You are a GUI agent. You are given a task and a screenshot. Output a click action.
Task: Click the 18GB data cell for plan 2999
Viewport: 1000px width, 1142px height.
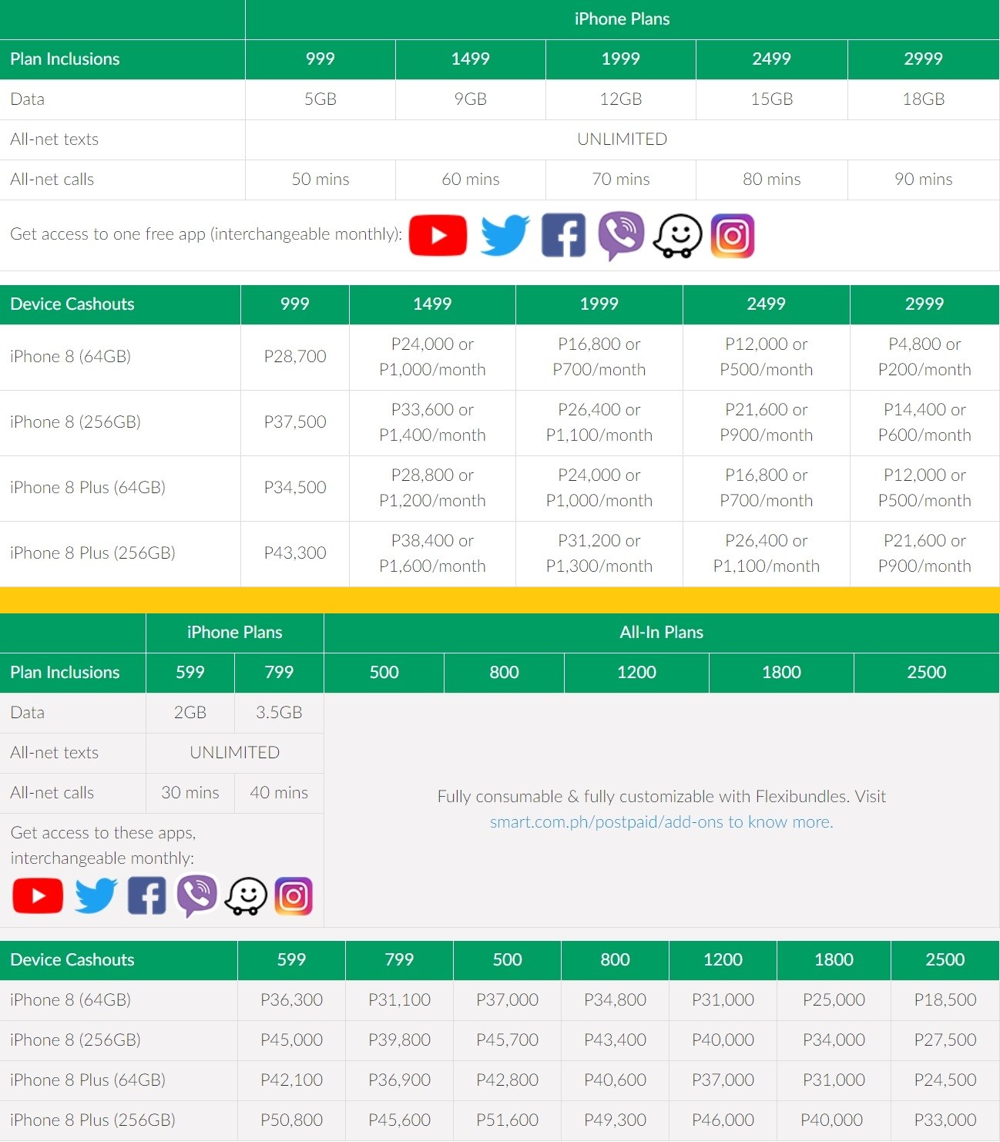(x=924, y=99)
